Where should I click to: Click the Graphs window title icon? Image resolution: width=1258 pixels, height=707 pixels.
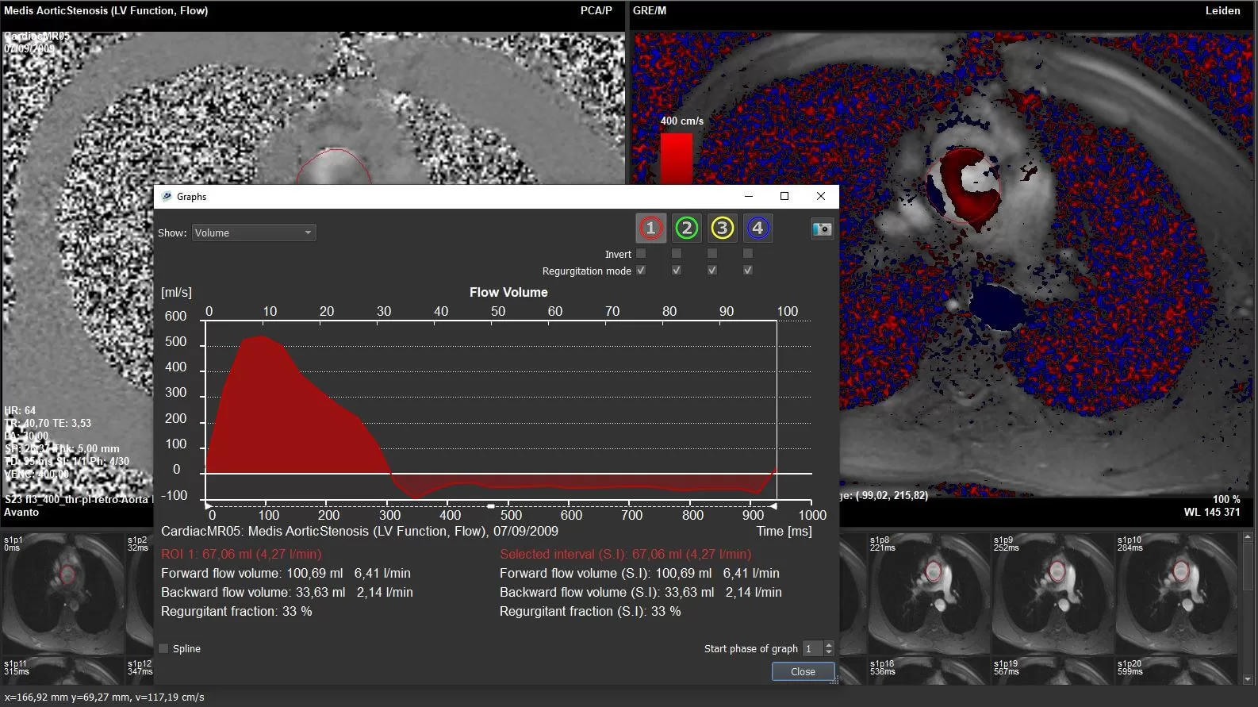tap(167, 197)
